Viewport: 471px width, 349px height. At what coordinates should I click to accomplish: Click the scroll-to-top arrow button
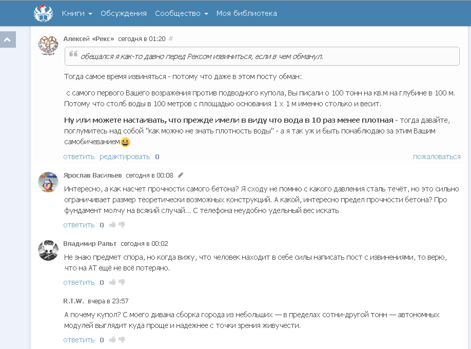[x=8, y=40]
